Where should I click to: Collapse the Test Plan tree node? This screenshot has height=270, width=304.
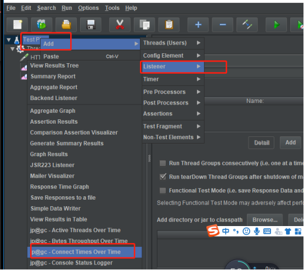(9, 40)
